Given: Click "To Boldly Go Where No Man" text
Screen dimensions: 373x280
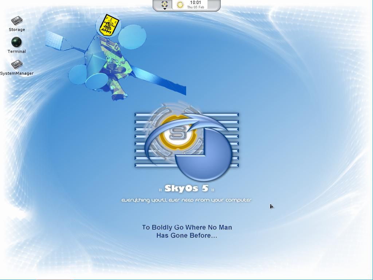Looking at the screenshot, I should 187,227.
